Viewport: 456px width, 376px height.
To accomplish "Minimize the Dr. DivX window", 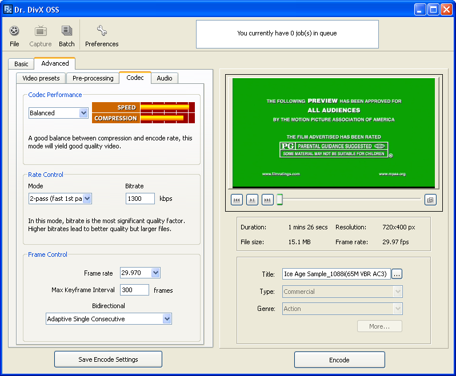I will 419,10.
